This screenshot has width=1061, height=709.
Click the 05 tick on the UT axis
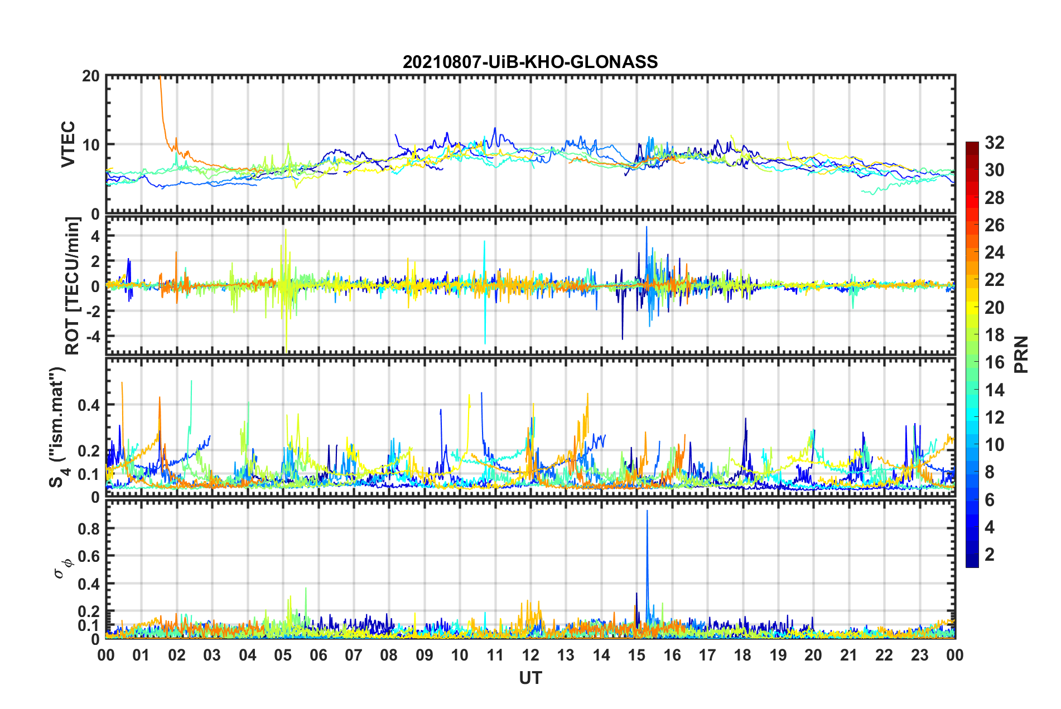283,655
